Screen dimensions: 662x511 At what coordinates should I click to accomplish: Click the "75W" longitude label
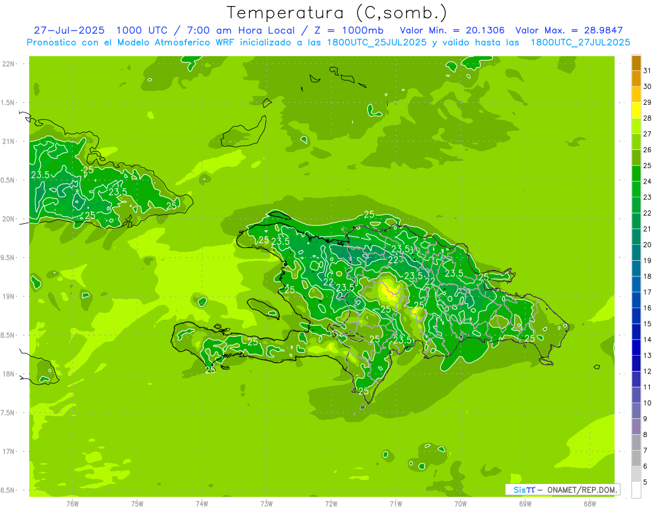pyautogui.click(x=137, y=503)
